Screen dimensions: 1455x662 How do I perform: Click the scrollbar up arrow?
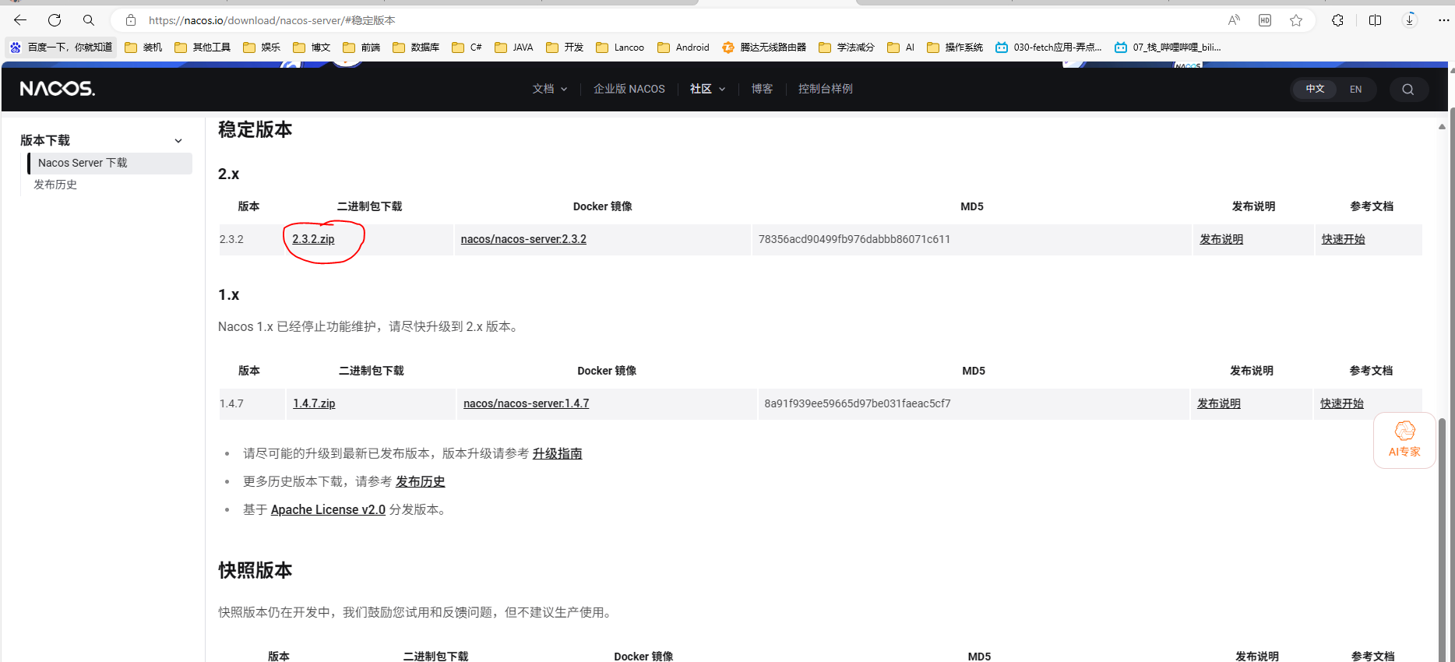1442,126
